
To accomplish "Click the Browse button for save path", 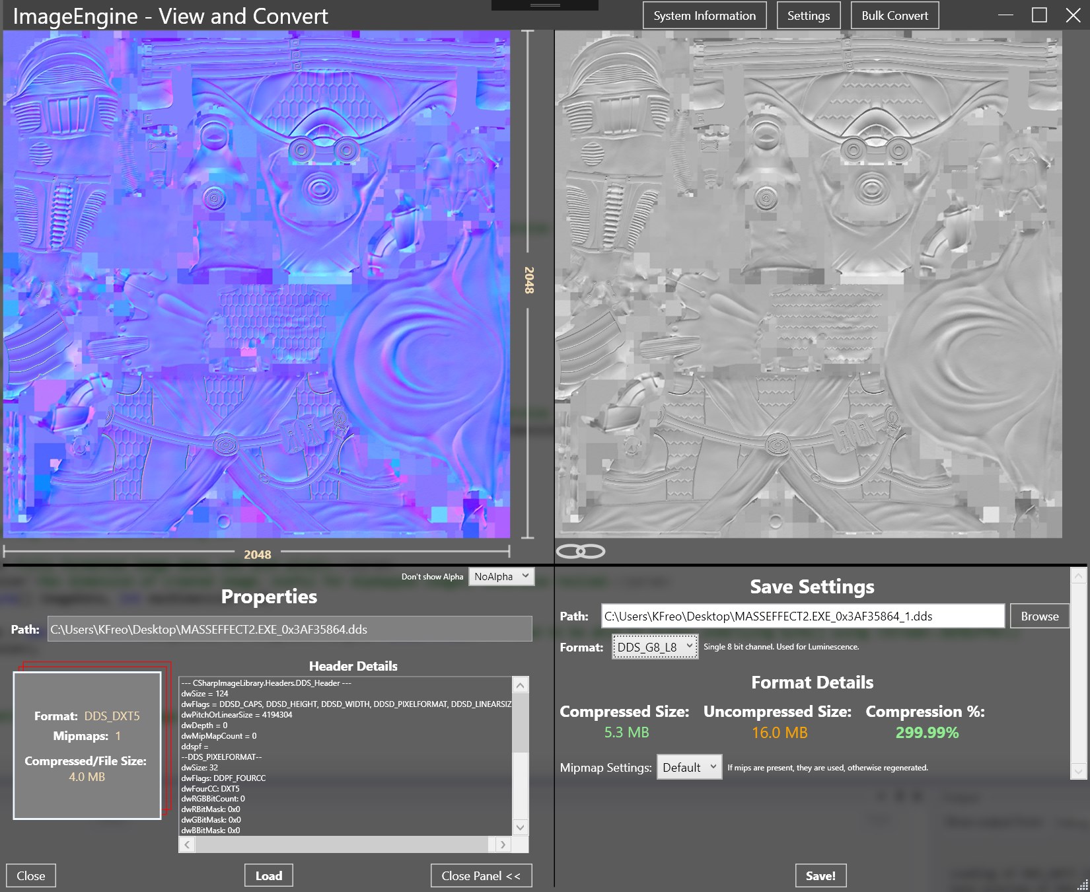I will point(1040,616).
